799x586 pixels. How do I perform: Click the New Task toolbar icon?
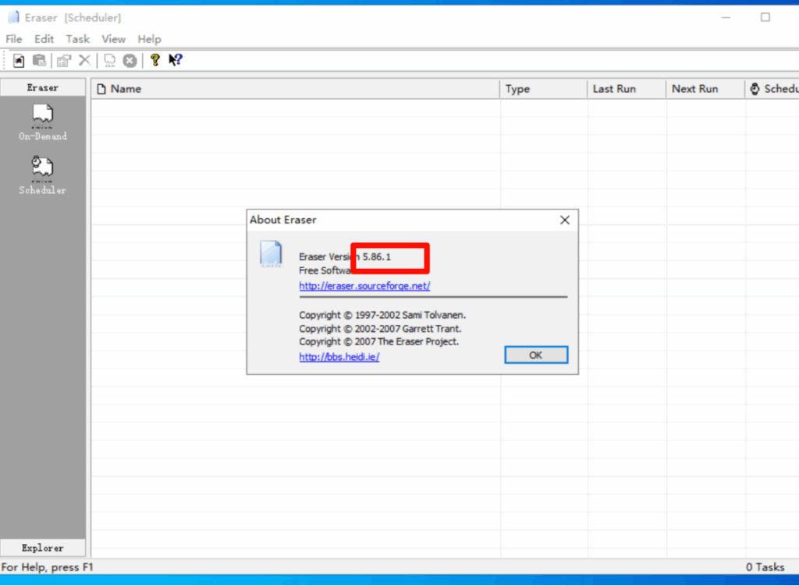(19, 60)
